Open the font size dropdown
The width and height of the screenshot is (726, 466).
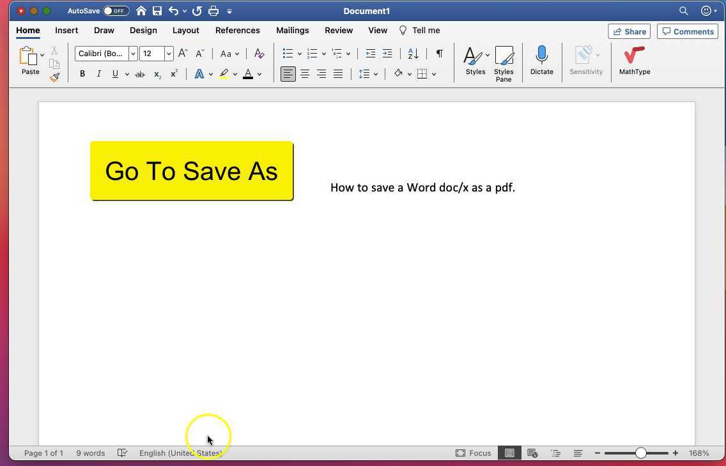coord(169,54)
